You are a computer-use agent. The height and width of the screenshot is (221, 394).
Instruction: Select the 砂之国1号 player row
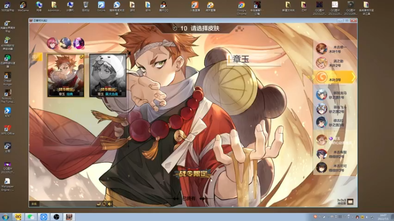[335, 95]
